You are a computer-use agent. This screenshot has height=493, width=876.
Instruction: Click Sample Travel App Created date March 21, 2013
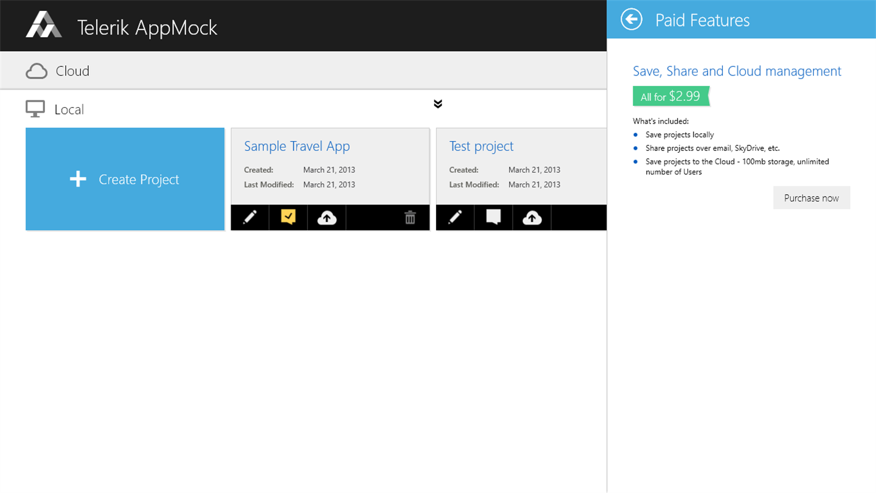pos(329,170)
